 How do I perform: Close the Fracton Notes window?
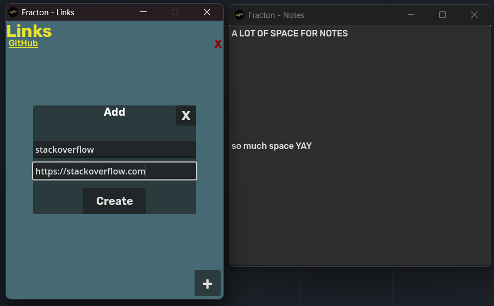coord(474,15)
